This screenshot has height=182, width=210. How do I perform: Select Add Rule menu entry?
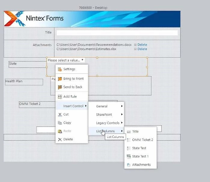[x=72, y=97]
